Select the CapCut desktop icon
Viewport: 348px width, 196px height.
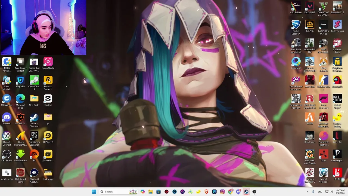coord(48,100)
